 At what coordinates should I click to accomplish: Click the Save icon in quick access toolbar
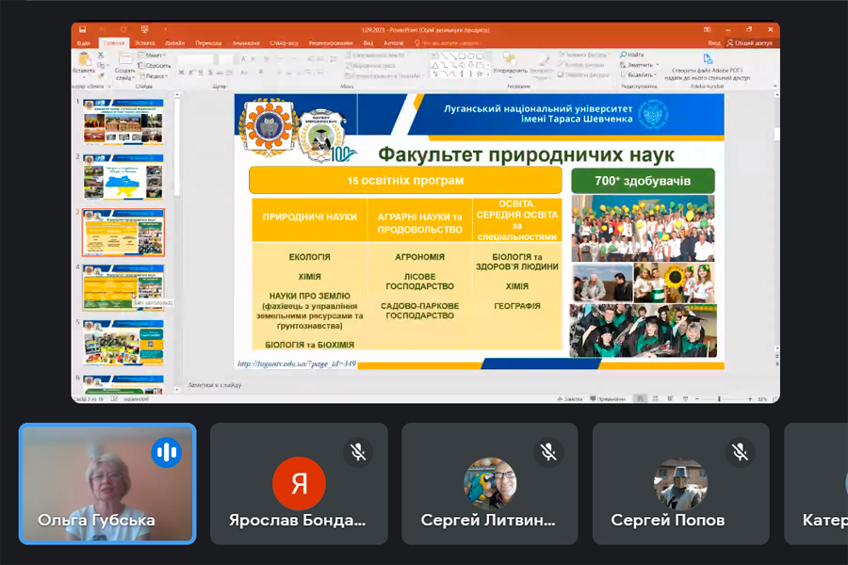(83, 29)
